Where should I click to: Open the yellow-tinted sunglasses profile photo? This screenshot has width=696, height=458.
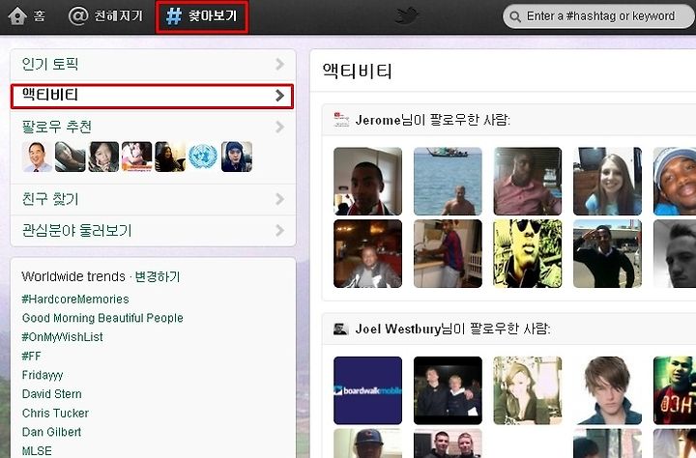click(528, 253)
